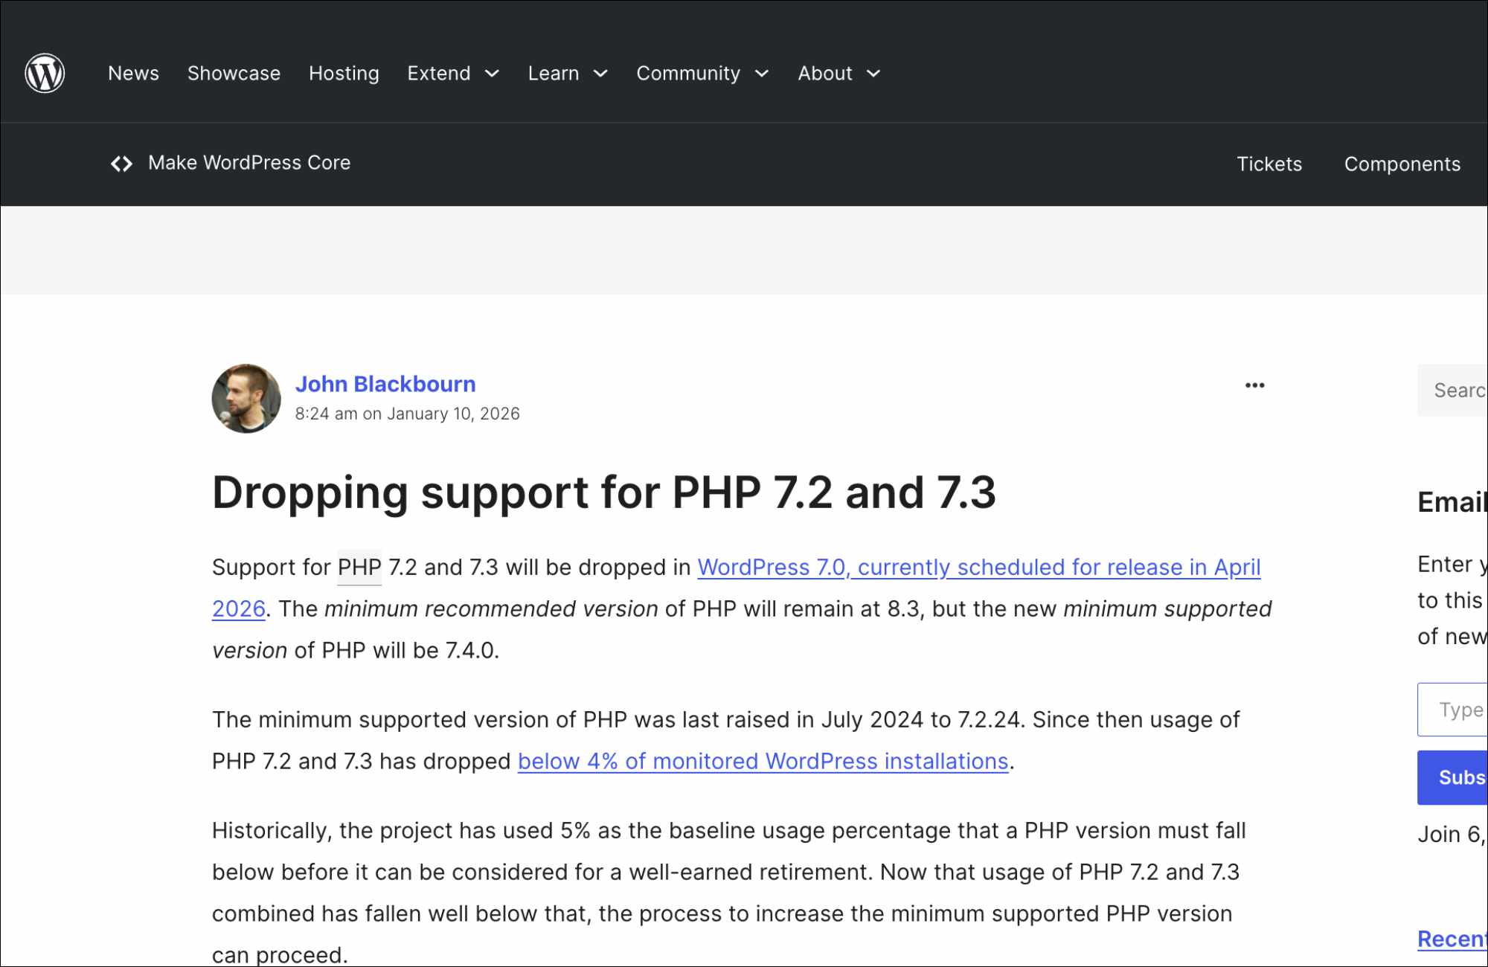
Task: Select the Showcase menu item
Action: [x=234, y=73]
